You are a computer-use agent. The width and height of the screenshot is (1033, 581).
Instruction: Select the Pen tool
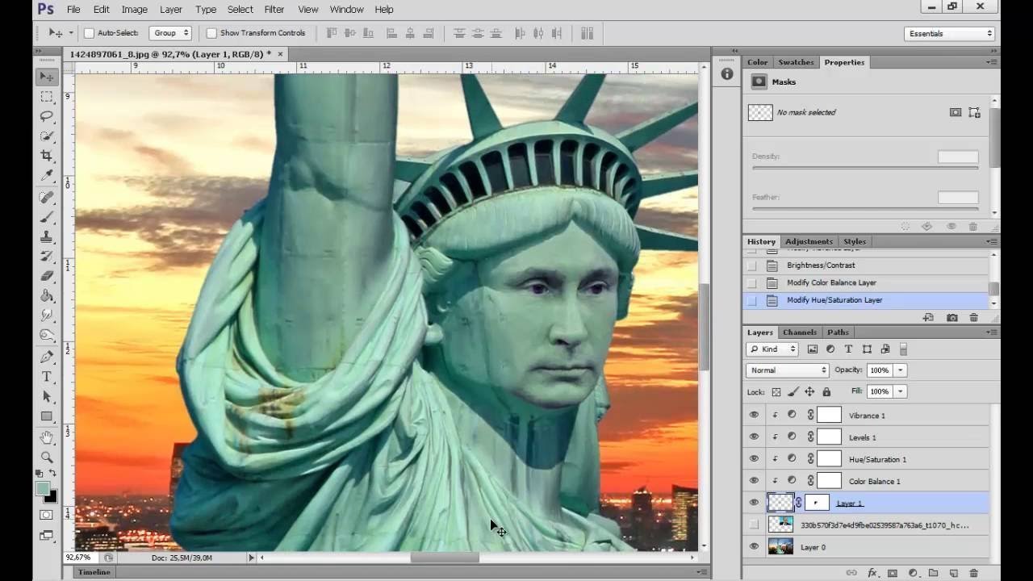pos(47,357)
